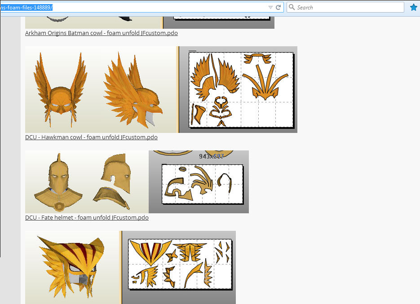Open the DCU Fate helmet .pdo link
This screenshot has height=304, width=420.
point(87,217)
